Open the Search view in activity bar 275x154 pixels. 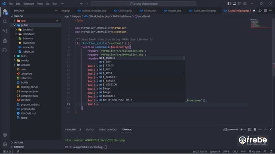click(x=5, y=21)
